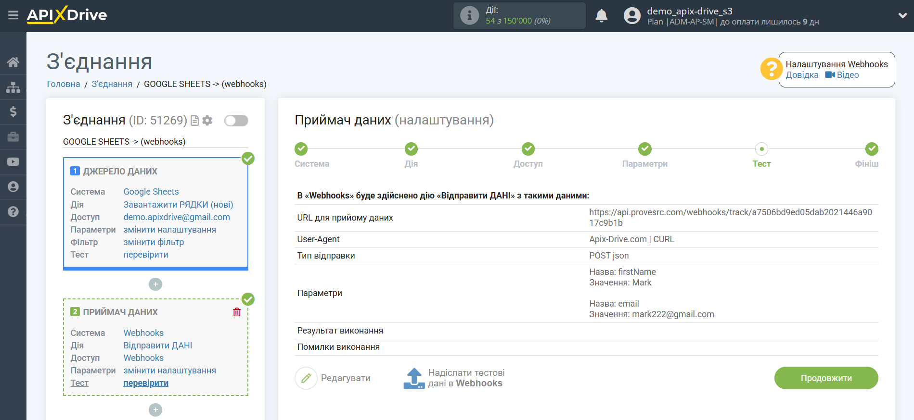Go to the Параметри step
The width and height of the screenshot is (914, 420).
click(x=645, y=149)
